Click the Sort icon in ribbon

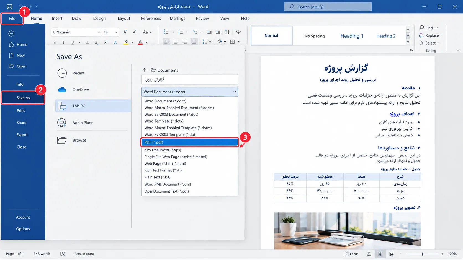tap(227, 32)
